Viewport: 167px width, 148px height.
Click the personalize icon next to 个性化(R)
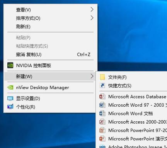[x=10, y=107]
